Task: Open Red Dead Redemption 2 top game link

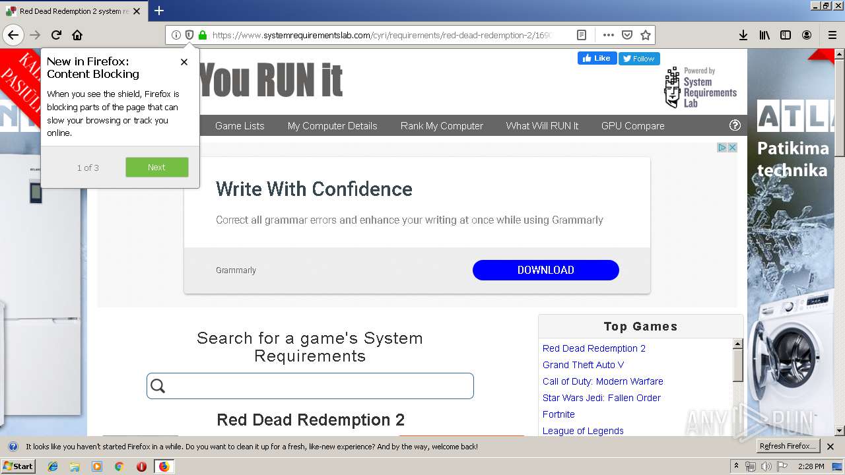Action: click(x=594, y=348)
